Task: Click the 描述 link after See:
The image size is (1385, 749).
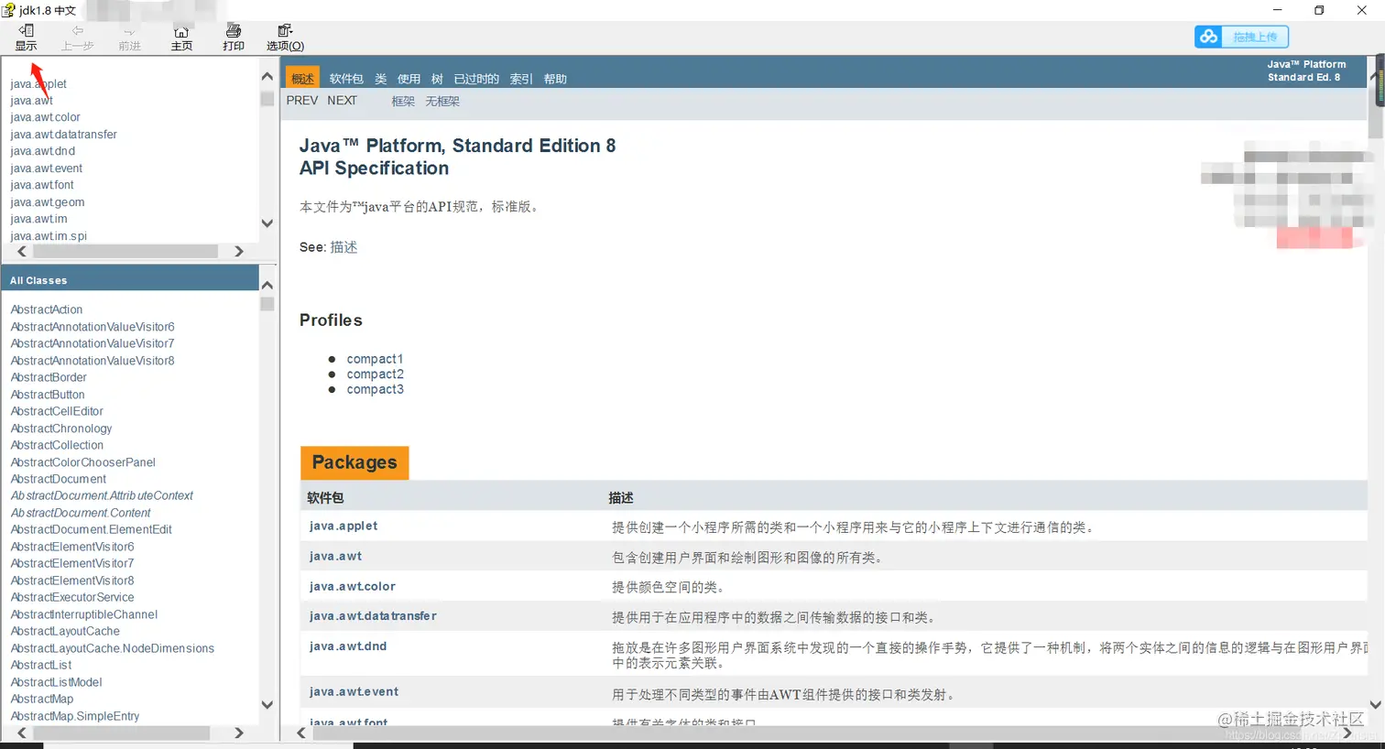Action: coord(344,247)
